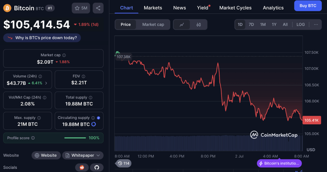Image resolution: width=327 pixels, height=172 pixels.
Task: Click the Profile score progress bar
Action: (75, 138)
